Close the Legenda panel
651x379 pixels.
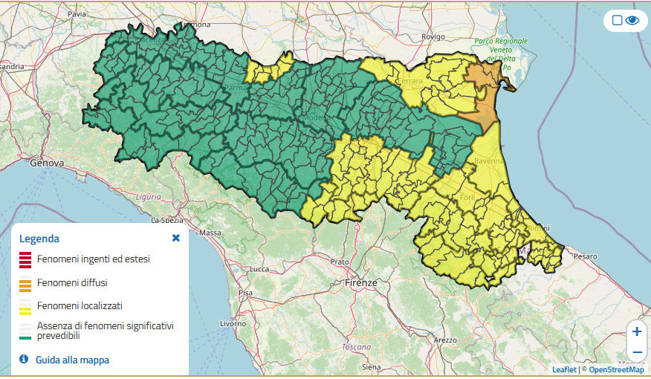176,239
